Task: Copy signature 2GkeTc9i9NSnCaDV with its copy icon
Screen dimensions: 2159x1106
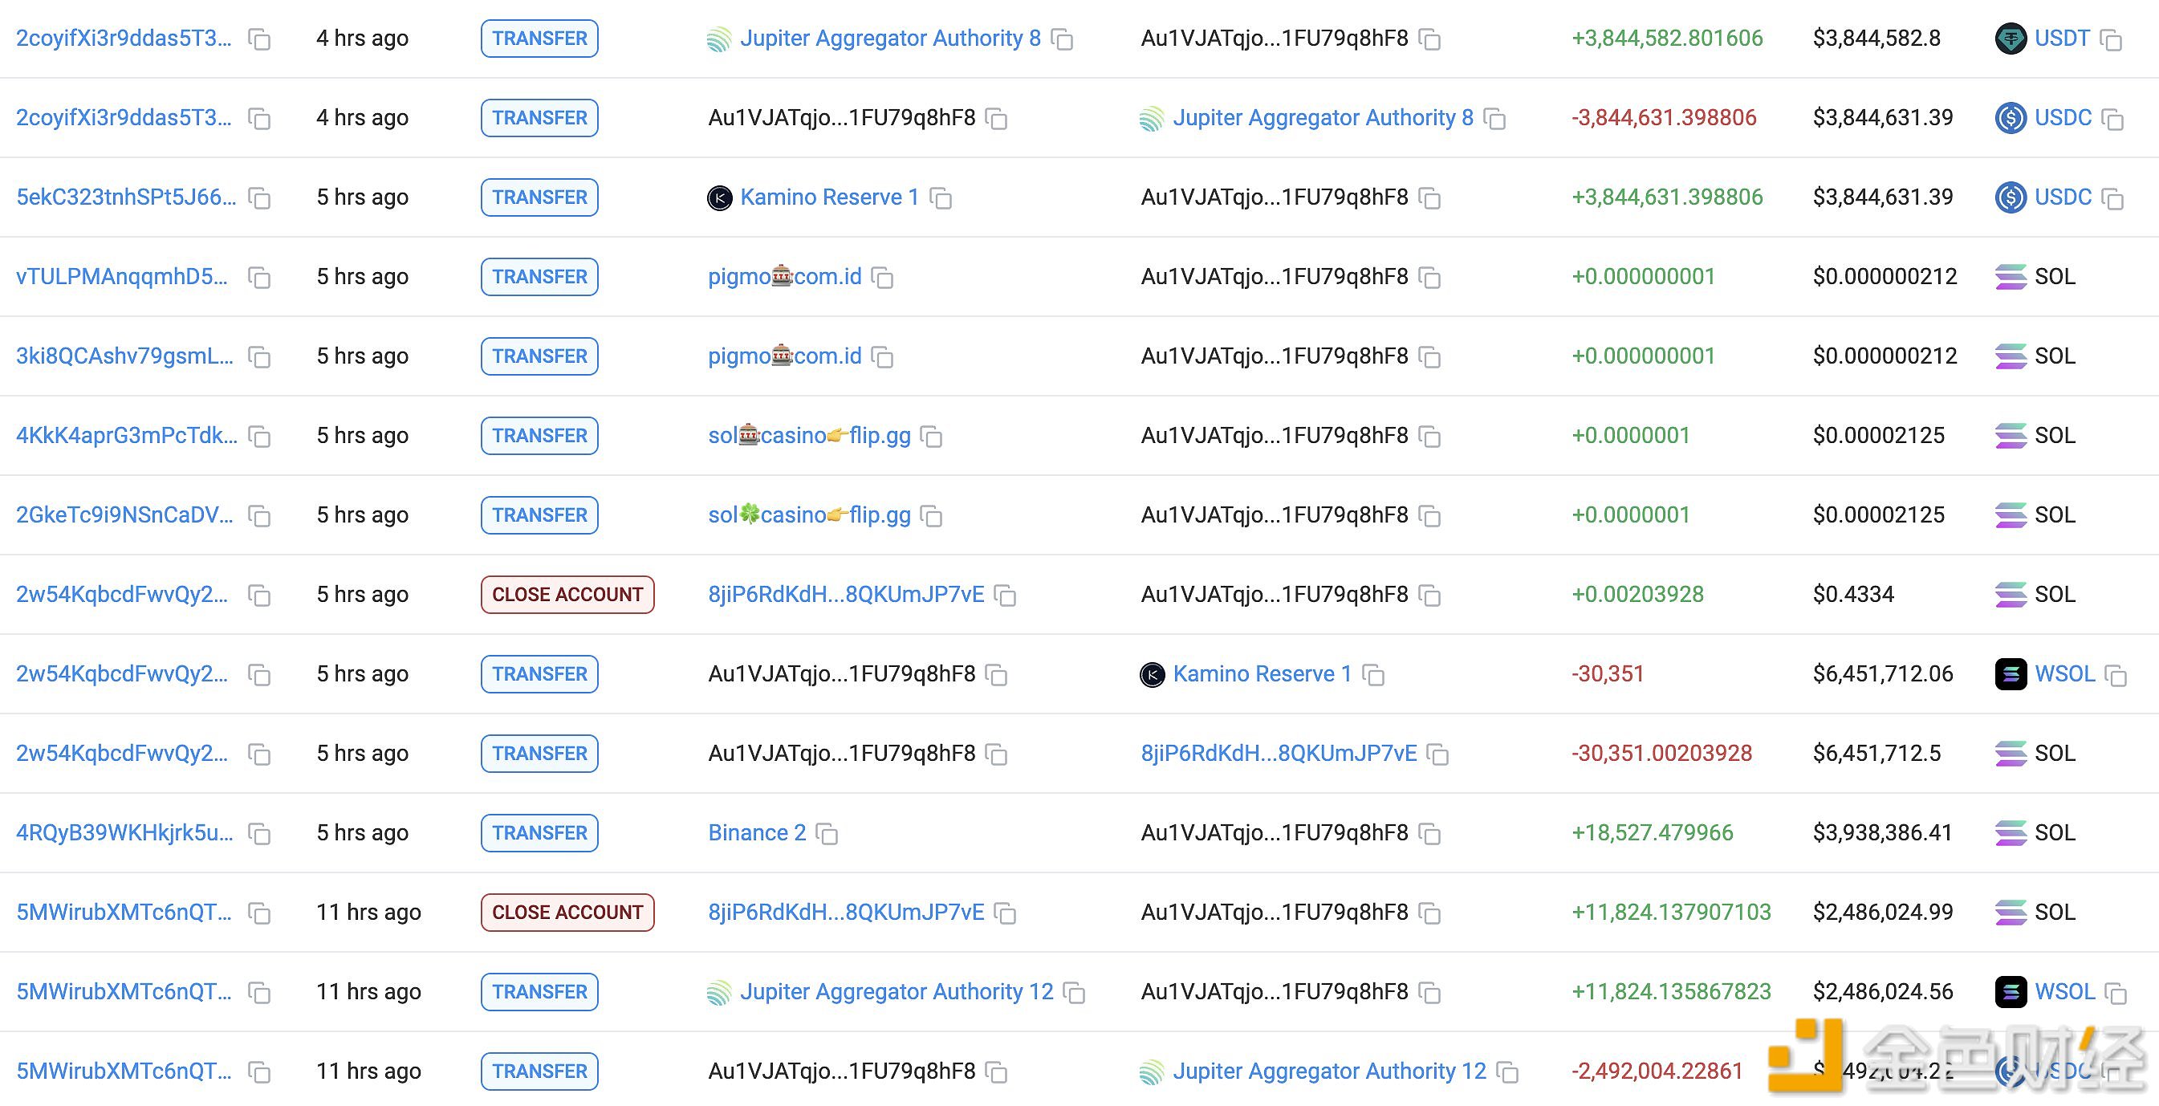Action: pyautogui.click(x=260, y=516)
